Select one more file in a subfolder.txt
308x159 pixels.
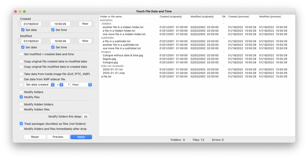point(197,48)
